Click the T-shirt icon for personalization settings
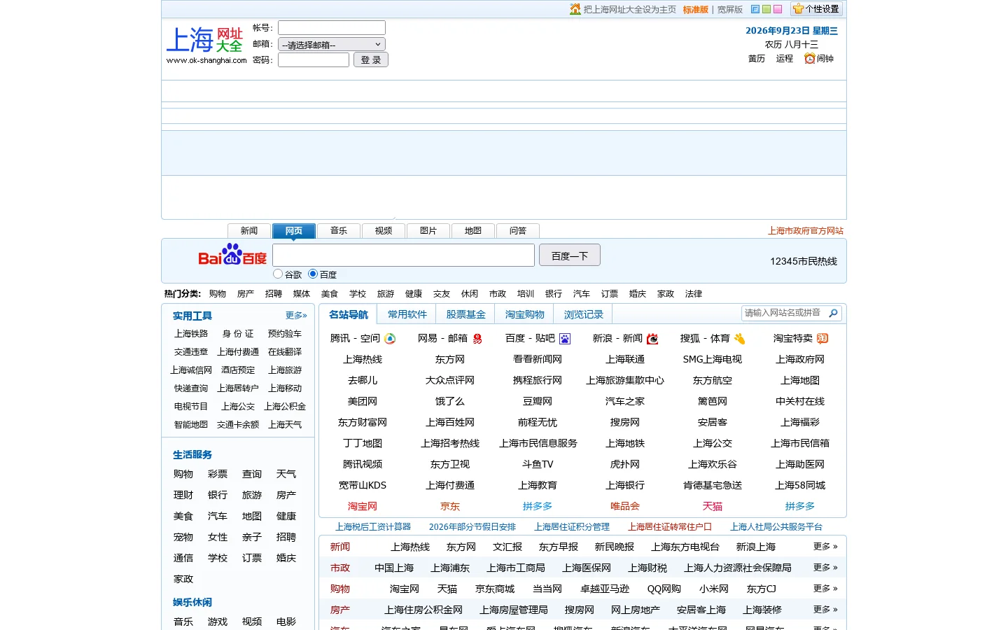Image resolution: width=1008 pixels, height=630 pixels. pos(798,9)
